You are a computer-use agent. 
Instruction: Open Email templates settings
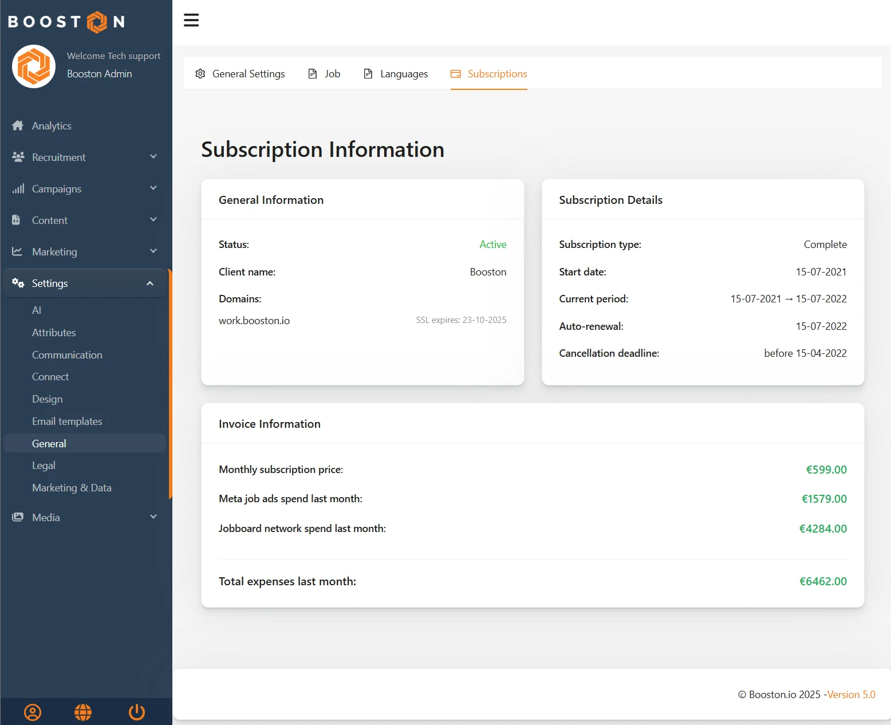(x=67, y=421)
